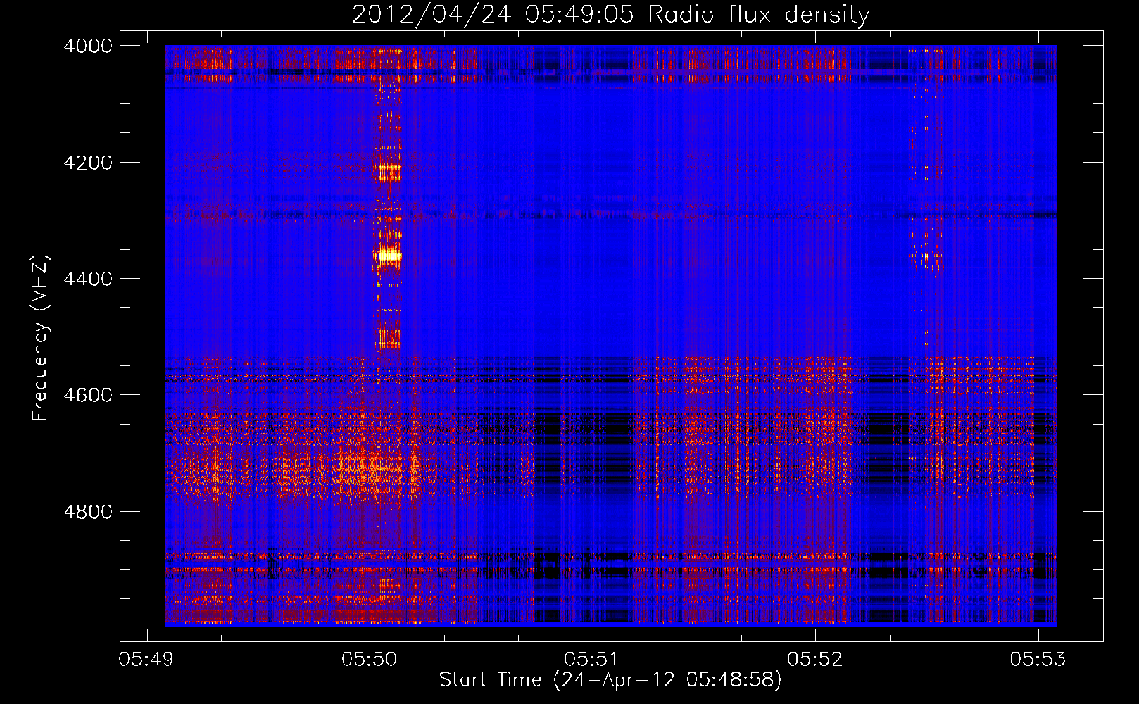Click the plot title "2012/04/24 05:49:05 Radio flux density"

pos(610,14)
